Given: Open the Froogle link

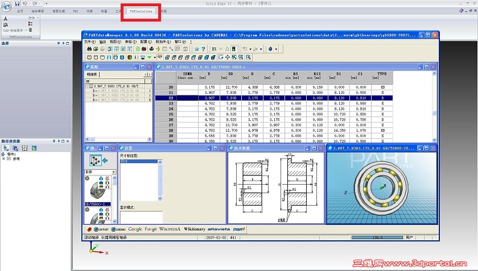Looking at the screenshot, I should coord(151,230).
